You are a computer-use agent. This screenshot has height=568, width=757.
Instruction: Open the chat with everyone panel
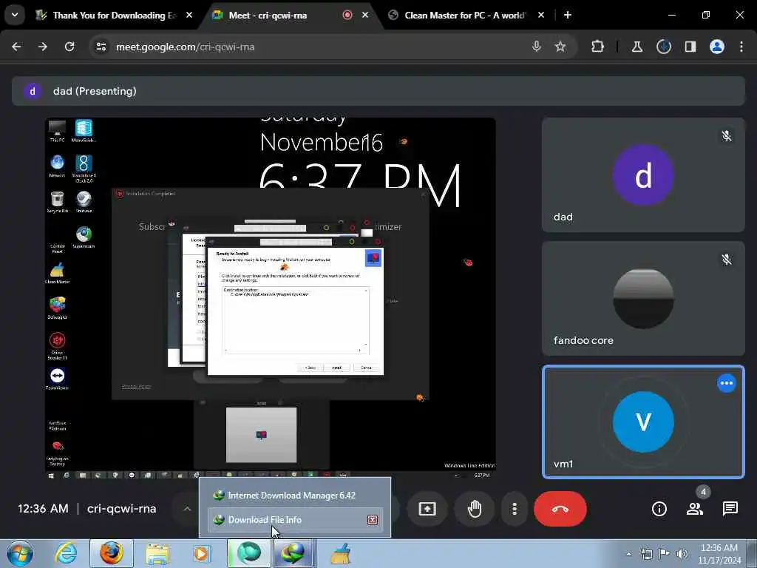pos(730,509)
